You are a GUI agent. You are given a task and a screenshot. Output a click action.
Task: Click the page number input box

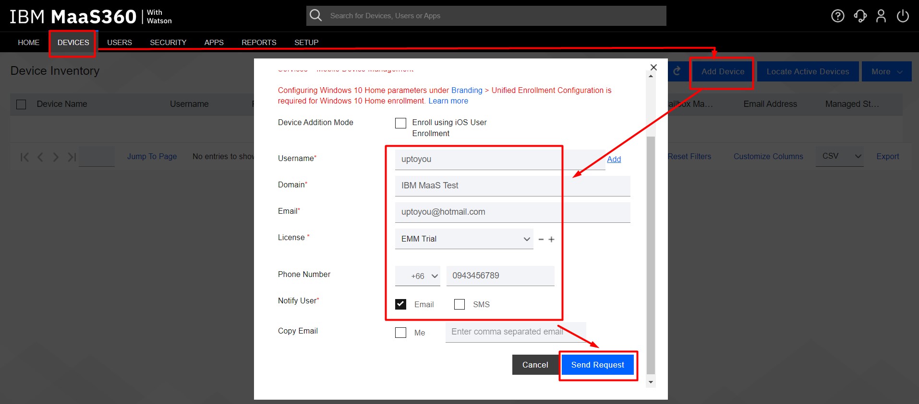[97, 157]
